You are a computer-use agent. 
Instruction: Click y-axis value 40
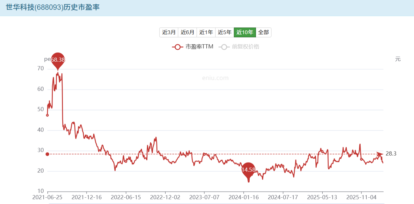(x=40, y=130)
